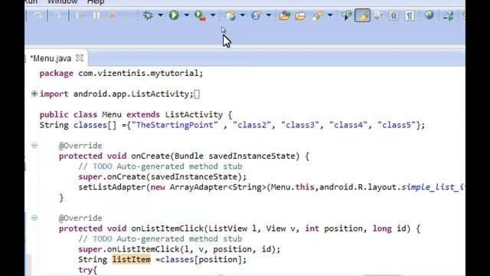Click the disabled Resume toolbar icon
The height and width of the screenshot is (276, 490).
coord(80,15)
